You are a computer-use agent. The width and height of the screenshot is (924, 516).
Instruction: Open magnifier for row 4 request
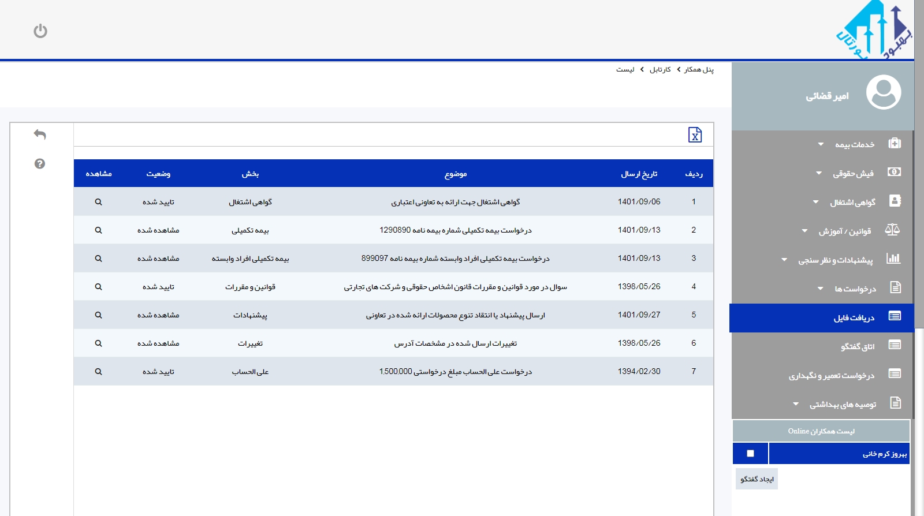point(98,287)
